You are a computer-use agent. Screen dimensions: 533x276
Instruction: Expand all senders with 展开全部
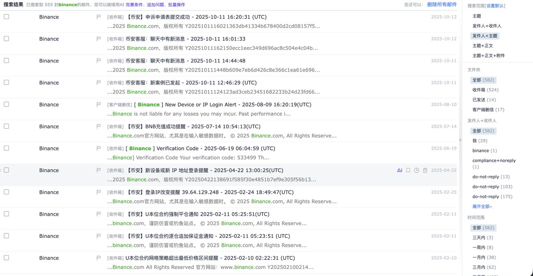click(x=482, y=207)
